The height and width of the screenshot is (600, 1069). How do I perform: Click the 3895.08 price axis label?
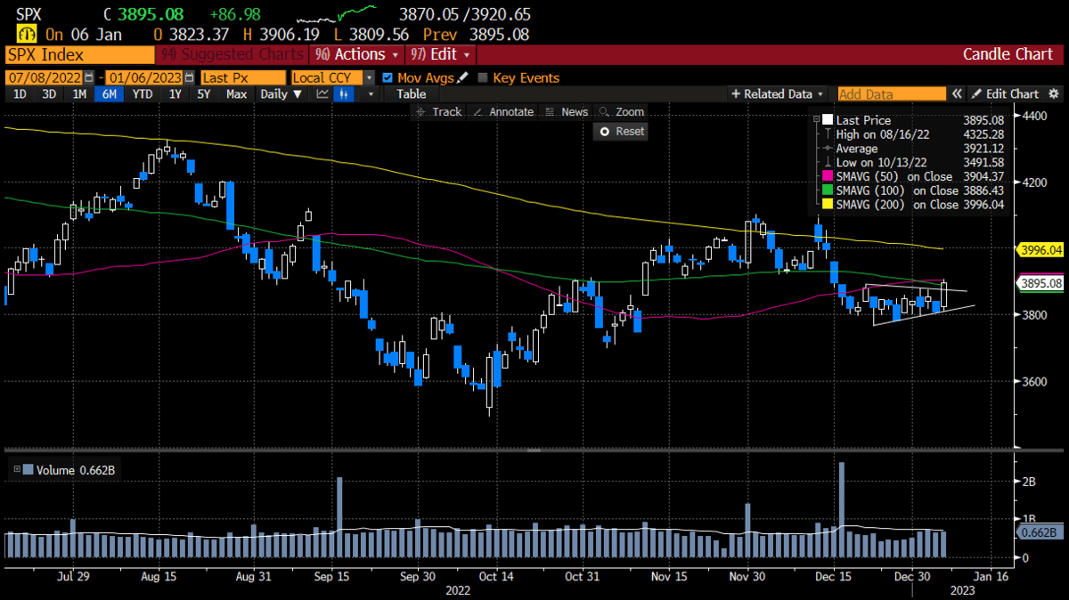[x=1041, y=283]
